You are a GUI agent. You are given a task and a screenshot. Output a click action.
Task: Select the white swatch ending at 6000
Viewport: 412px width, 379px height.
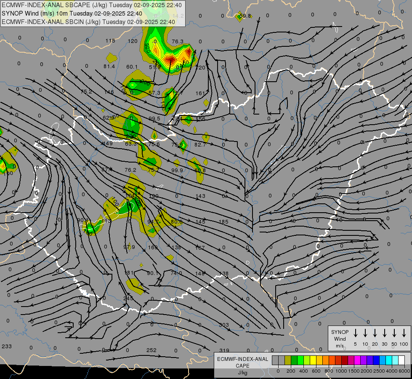click(x=401, y=360)
